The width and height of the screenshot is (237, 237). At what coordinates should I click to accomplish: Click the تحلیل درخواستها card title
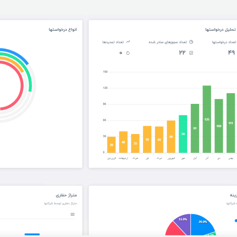pyautogui.click(x=220, y=30)
